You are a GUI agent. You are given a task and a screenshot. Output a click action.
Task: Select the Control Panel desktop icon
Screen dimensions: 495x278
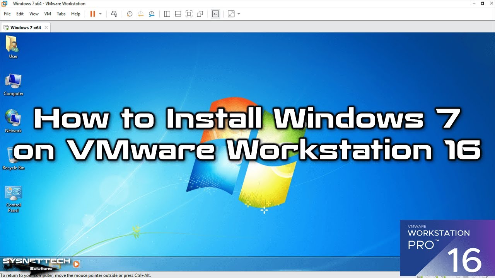pos(13,199)
